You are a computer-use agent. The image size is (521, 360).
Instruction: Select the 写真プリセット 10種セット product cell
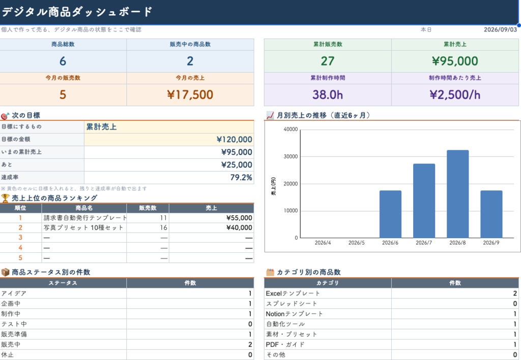[84, 228]
